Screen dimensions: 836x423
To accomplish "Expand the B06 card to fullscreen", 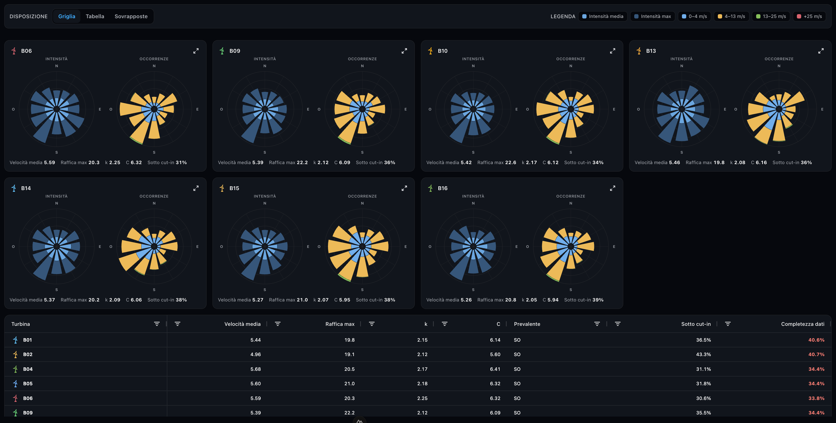I will click(196, 51).
